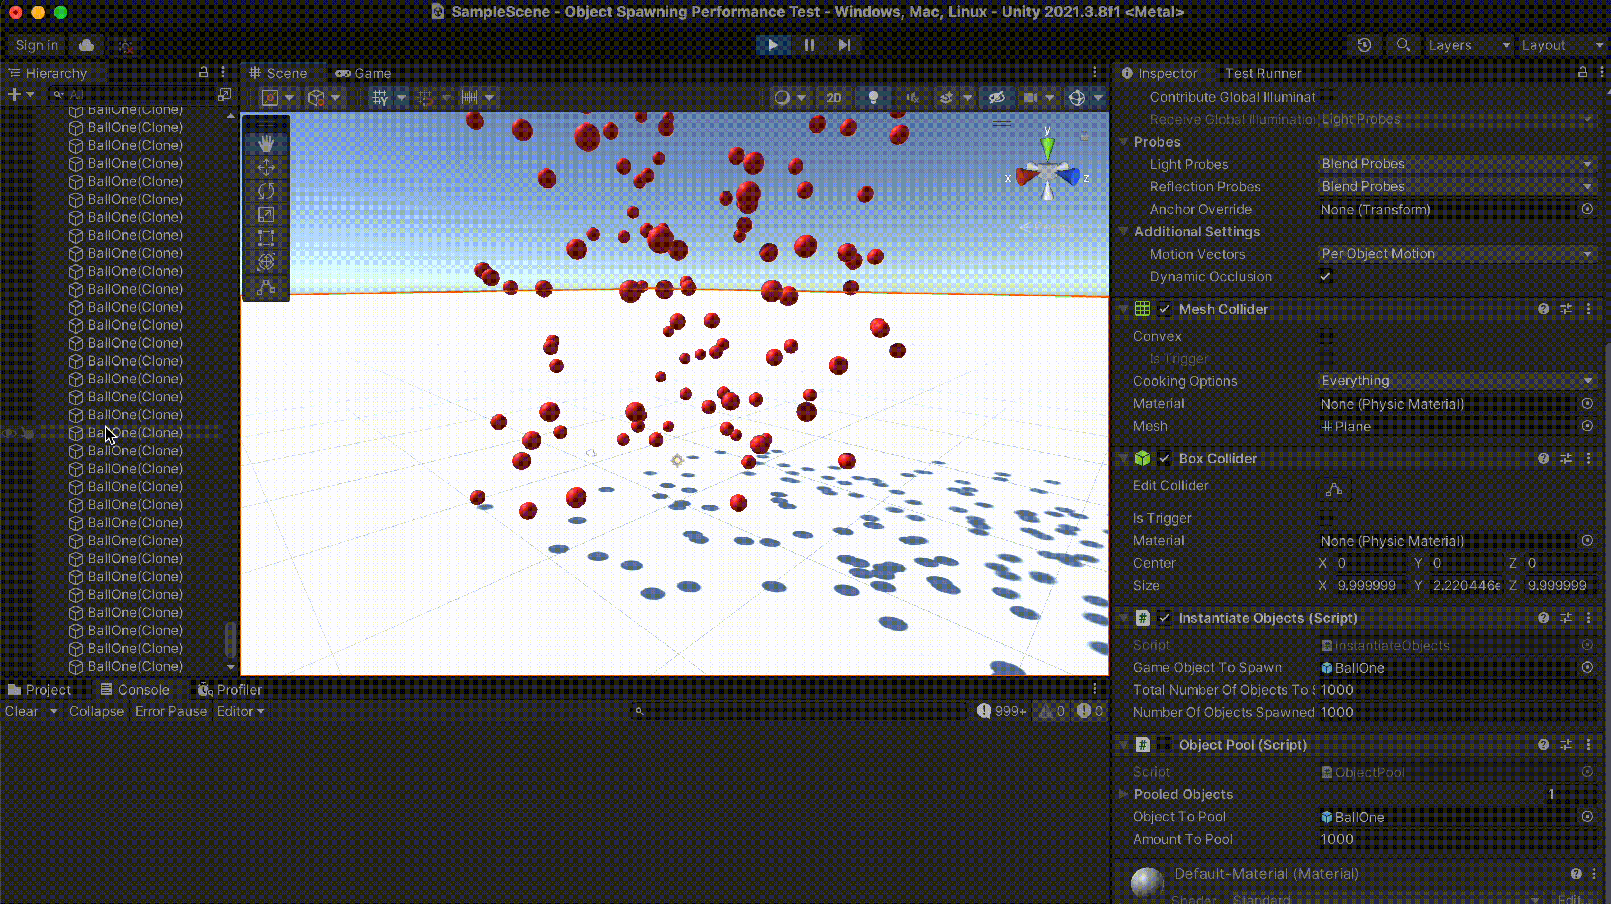Viewport: 1611px width, 904px height.
Task: Enable Convex on the Mesh Collider
Action: [x=1325, y=336]
